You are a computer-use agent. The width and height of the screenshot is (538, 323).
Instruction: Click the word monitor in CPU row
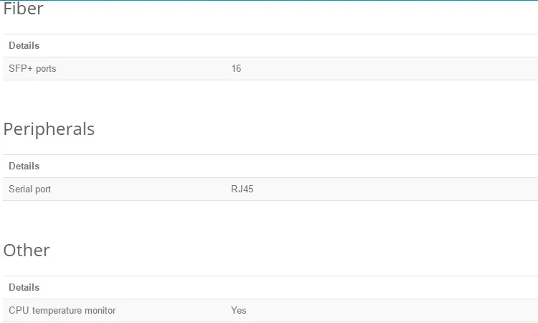[100, 310]
